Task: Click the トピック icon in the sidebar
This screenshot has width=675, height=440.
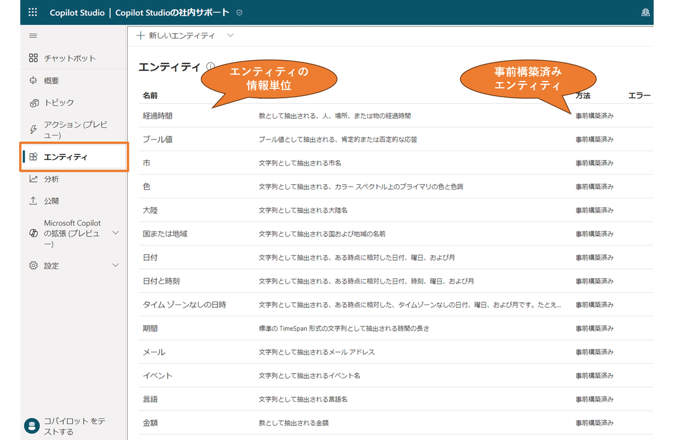Action: (x=33, y=103)
